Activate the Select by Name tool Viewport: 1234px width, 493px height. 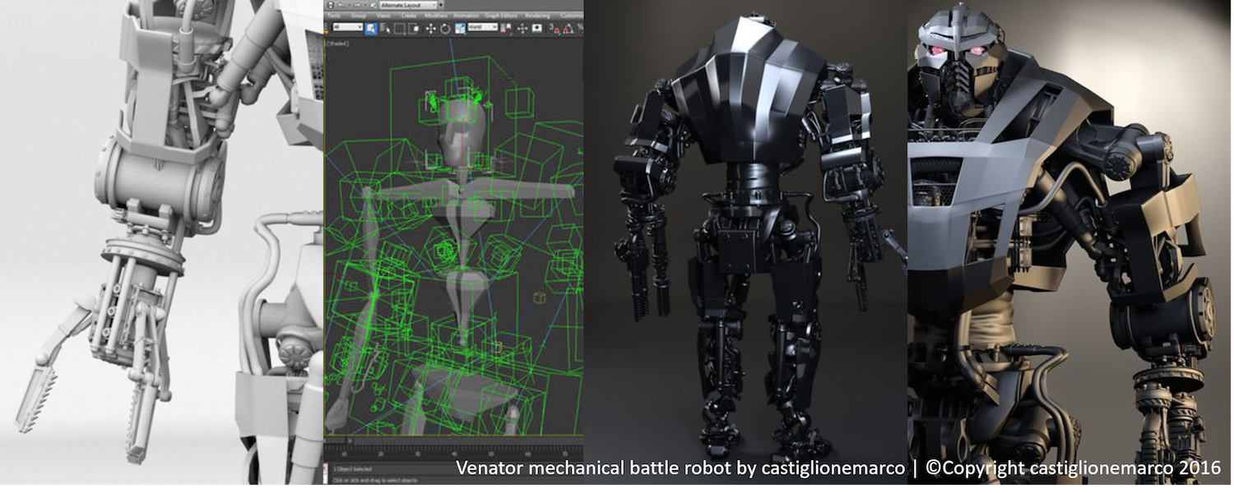click(385, 27)
